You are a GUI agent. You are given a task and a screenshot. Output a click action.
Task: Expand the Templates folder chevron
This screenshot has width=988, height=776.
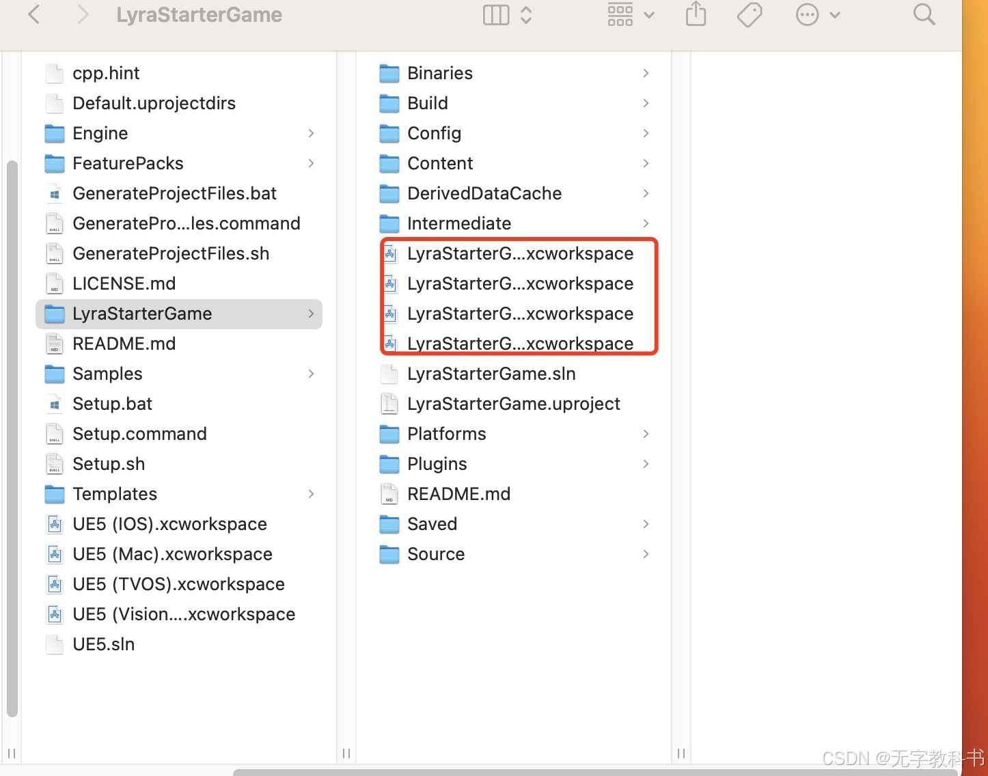pyautogui.click(x=311, y=494)
